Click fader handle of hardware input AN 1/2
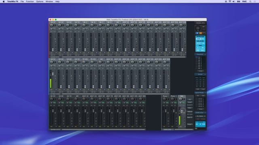This screenshot has height=145, width=259. pos(53,50)
